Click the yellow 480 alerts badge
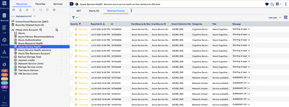Viewport: 289px width, 107px height. 5,79
